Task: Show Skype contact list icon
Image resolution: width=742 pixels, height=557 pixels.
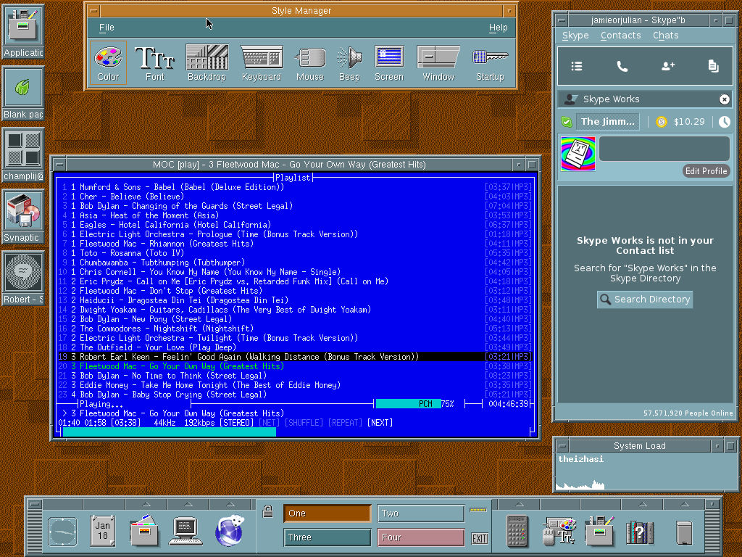Action: pyautogui.click(x=576, y=66)
